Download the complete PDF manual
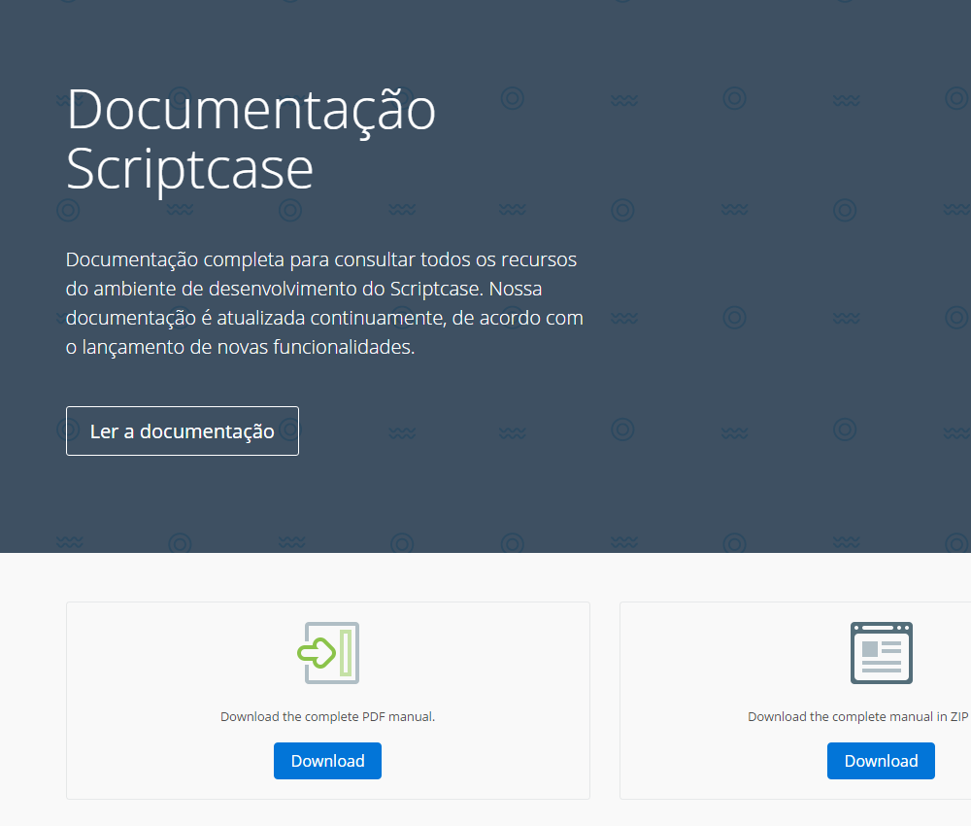Image resolution: width=971 pixels, height=826 pixels. [327, 760]
